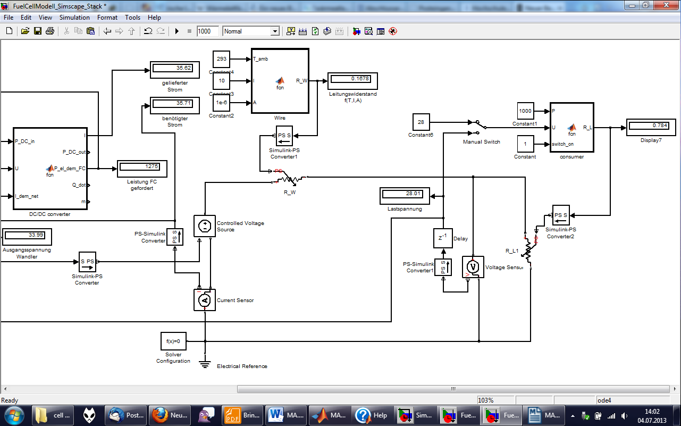Click the gelieferter Strom display 35.62
The image size is (681, 426).
[x=175, y=70]
